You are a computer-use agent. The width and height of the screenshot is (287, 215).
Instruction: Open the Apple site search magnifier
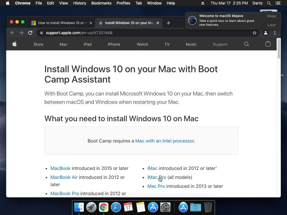[246, 44]
